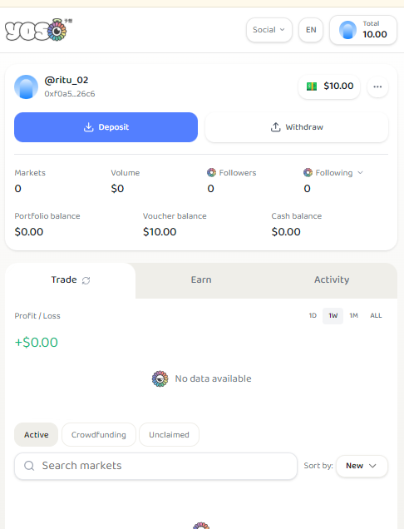This screenshot has width=404, height=529.
Task: Expand the Following chevron
Action: (360, 172)
